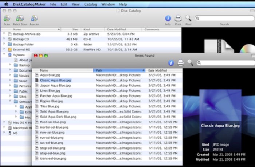Collapse the fujiwara tree item

coord(4,54)
